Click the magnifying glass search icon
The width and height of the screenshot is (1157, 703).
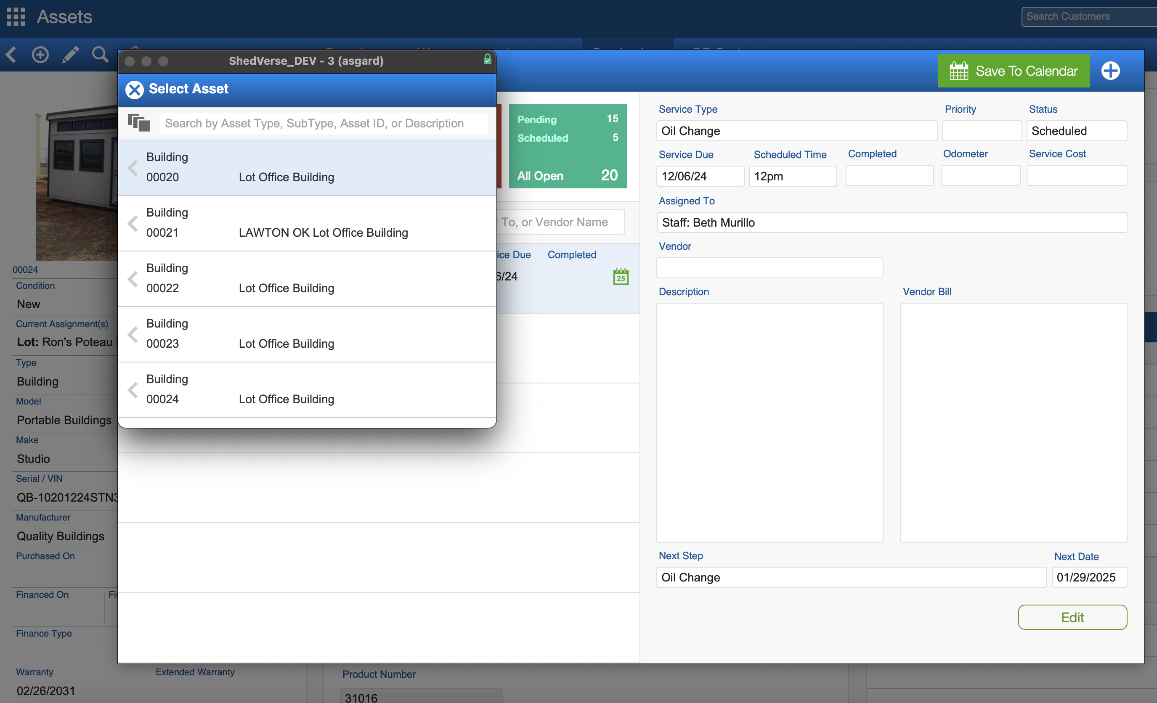click(x=100, y=54)
